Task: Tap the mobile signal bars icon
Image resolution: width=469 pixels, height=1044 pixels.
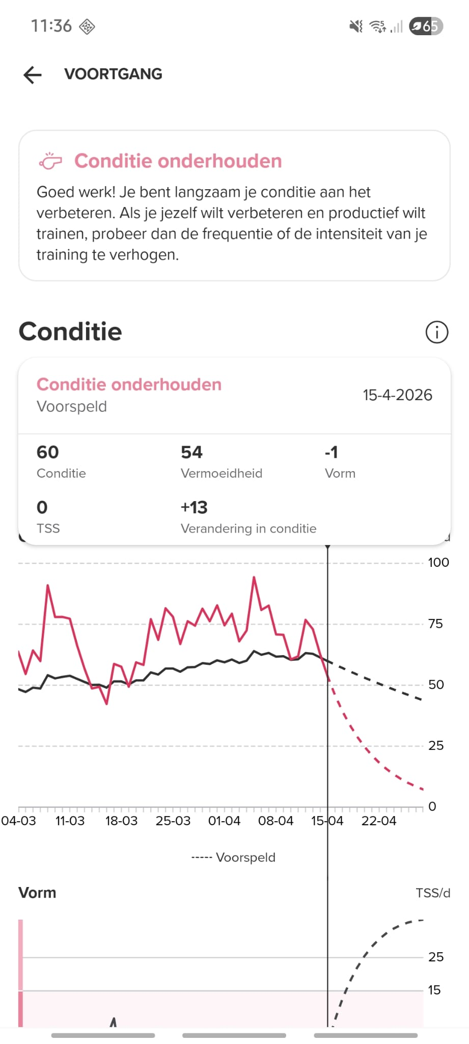Action: point(397,26)
